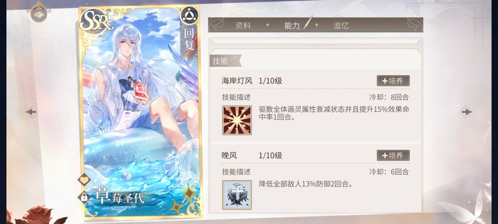The height and width of the screenshot is (224, 498).
Task: Switch to the 资料 tab
Action: 243,26
